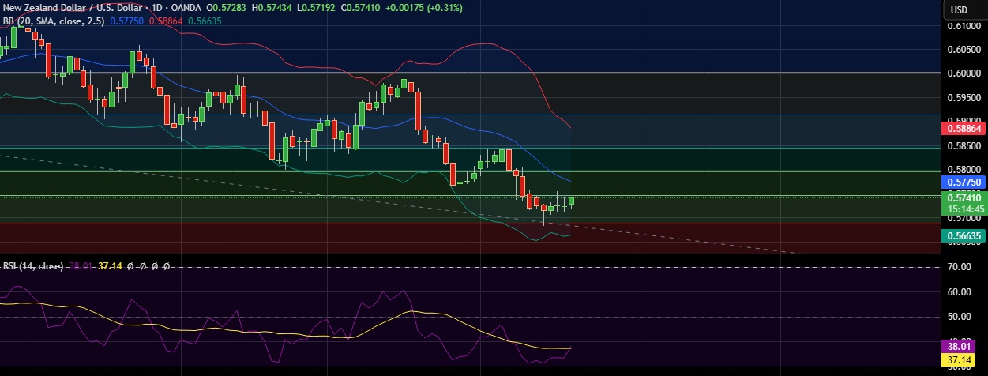The image size is (988, 376).
Task: Click the 0.61000 price scale value
Action: (964, 25)
